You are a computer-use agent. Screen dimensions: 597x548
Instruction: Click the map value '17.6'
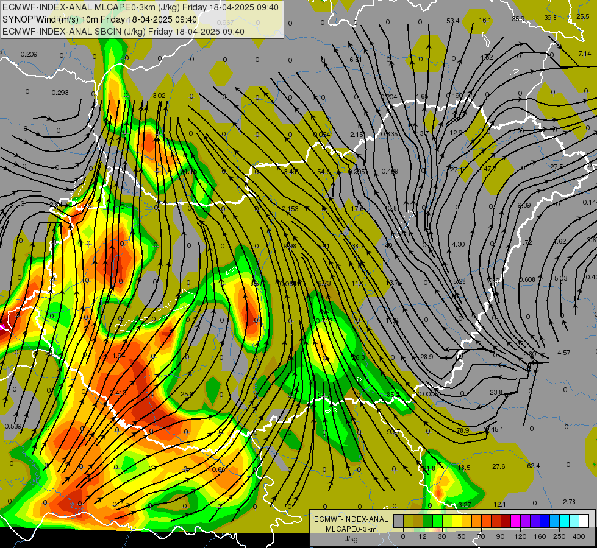(357, 209)
